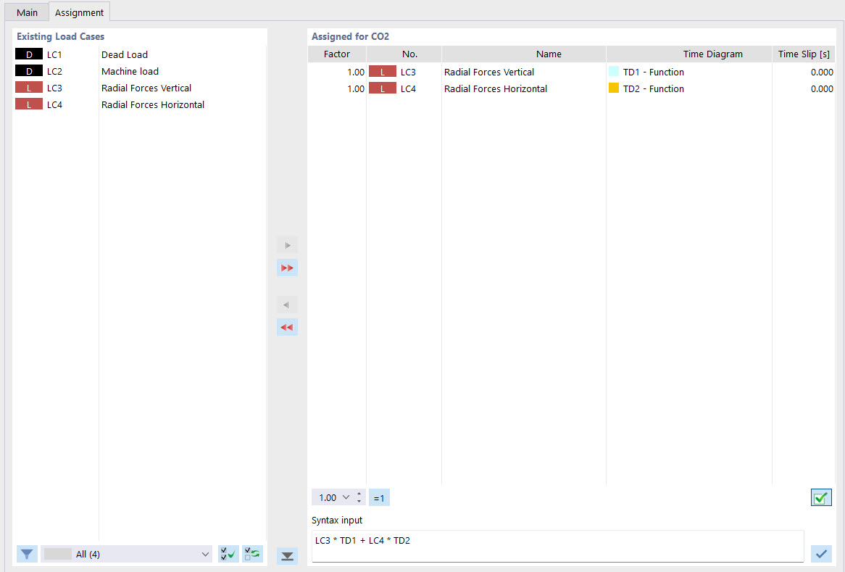The width and height of the screenshot is (845, 572).
Task: Select the filter funnel icon
Action: coord(27,554)
